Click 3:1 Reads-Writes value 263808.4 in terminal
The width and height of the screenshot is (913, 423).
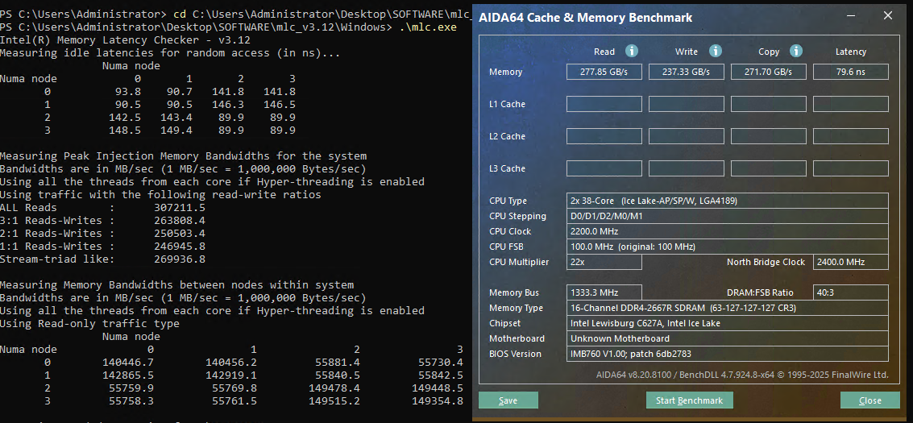tap(180, 220)
